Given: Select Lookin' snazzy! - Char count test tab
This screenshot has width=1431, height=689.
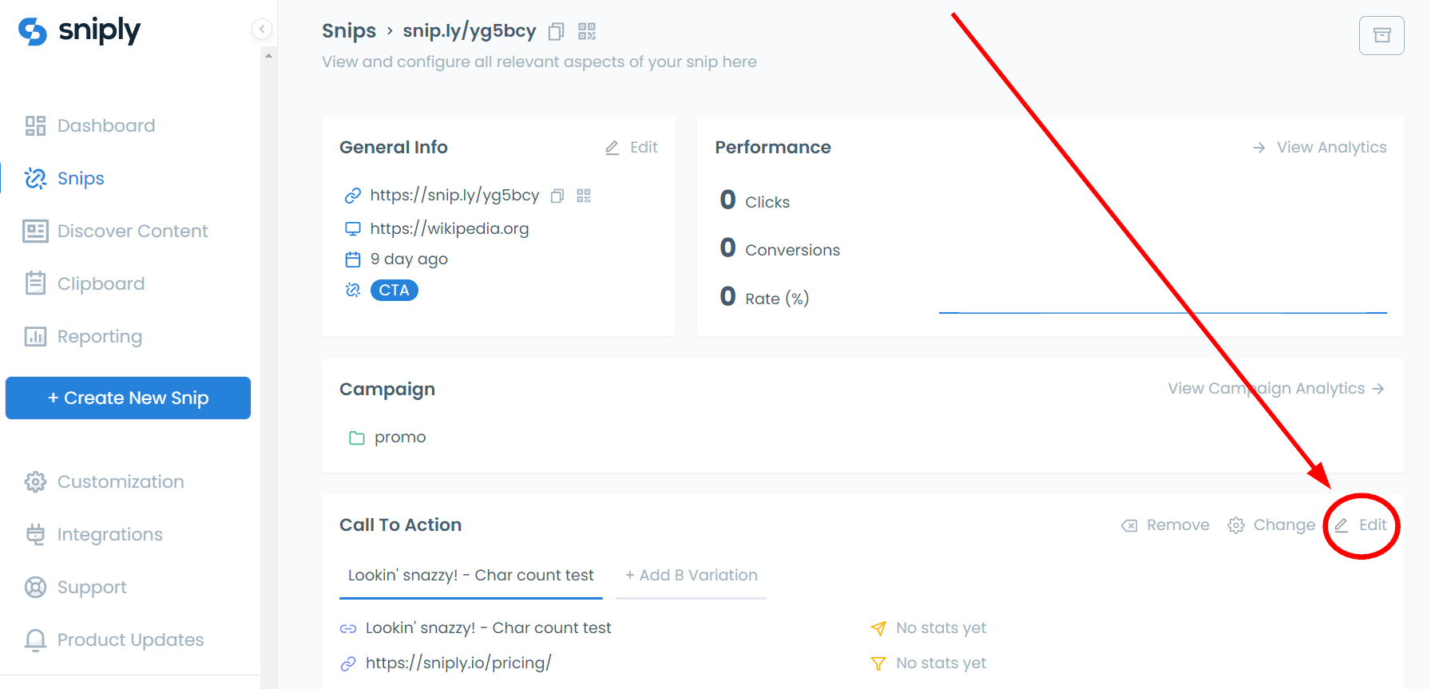Looking at the screenshot, I should coord(471,576).
